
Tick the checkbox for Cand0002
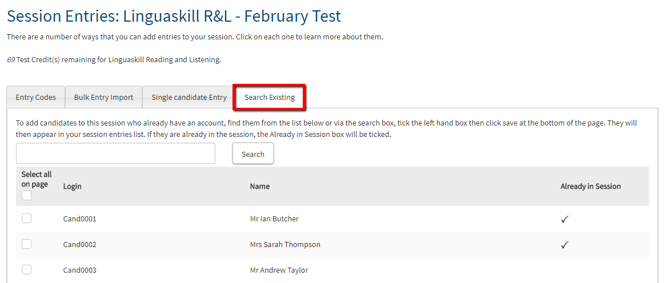26,244
